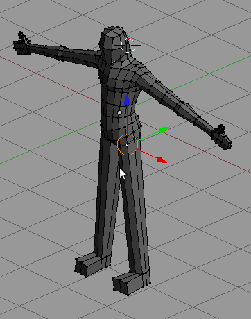Click the green Y-axis manipulator arrow
The image size is (251, 319).
click(x=164, y=130)
